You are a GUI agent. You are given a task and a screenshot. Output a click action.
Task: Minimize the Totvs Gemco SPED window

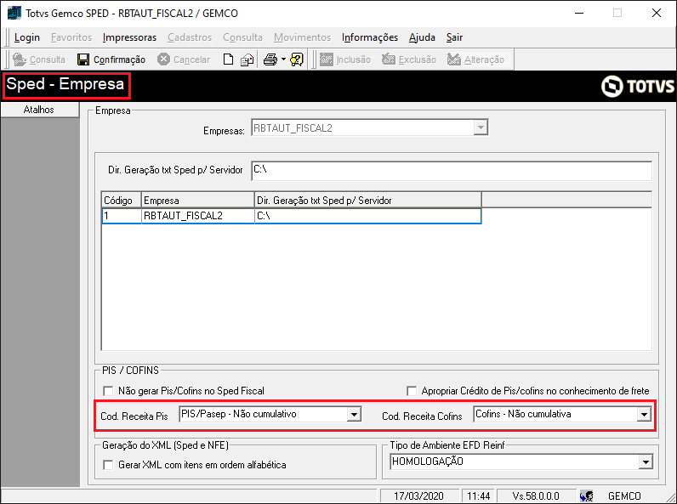[578, 13]
